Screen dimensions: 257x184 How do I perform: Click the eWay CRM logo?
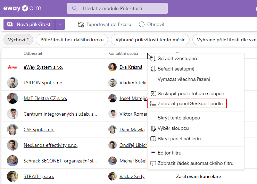pos(22,8)
